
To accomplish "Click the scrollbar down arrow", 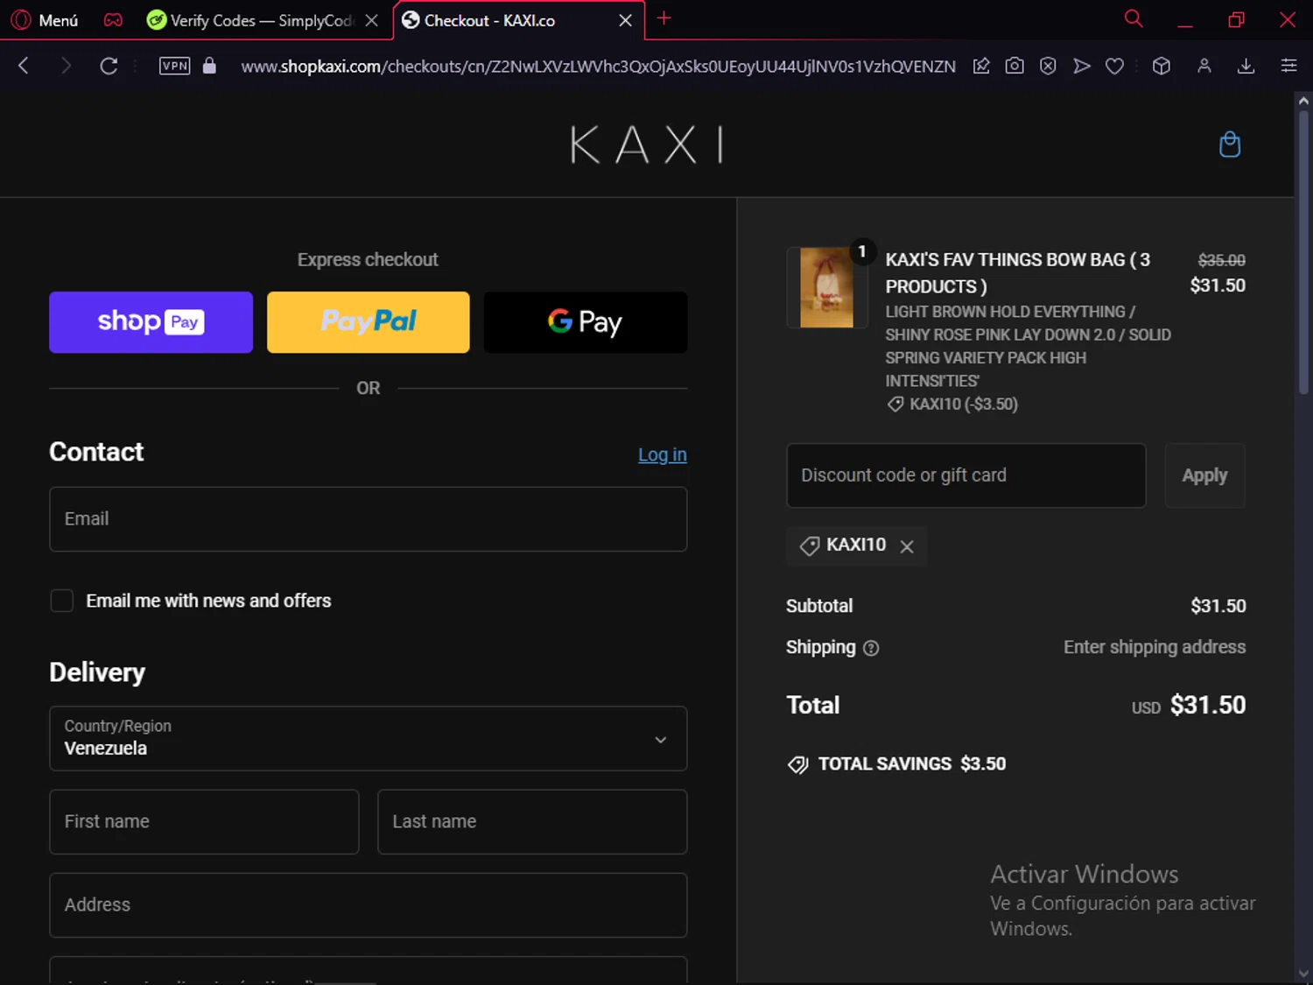I will click(1303, 974).
